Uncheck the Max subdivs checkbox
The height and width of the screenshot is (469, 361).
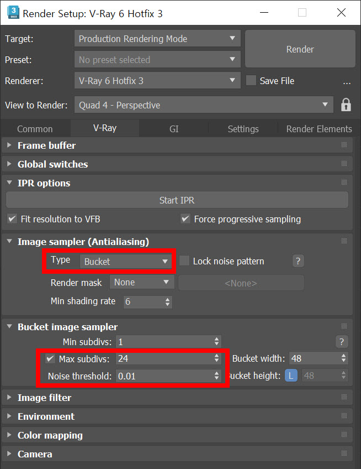(x=50, y=358)
